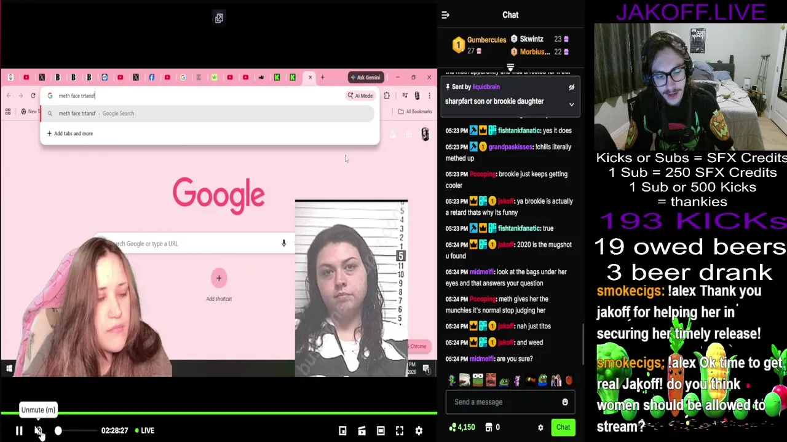Enable AI Mode in address bar
787x442 pixels.
coord(360,96)
